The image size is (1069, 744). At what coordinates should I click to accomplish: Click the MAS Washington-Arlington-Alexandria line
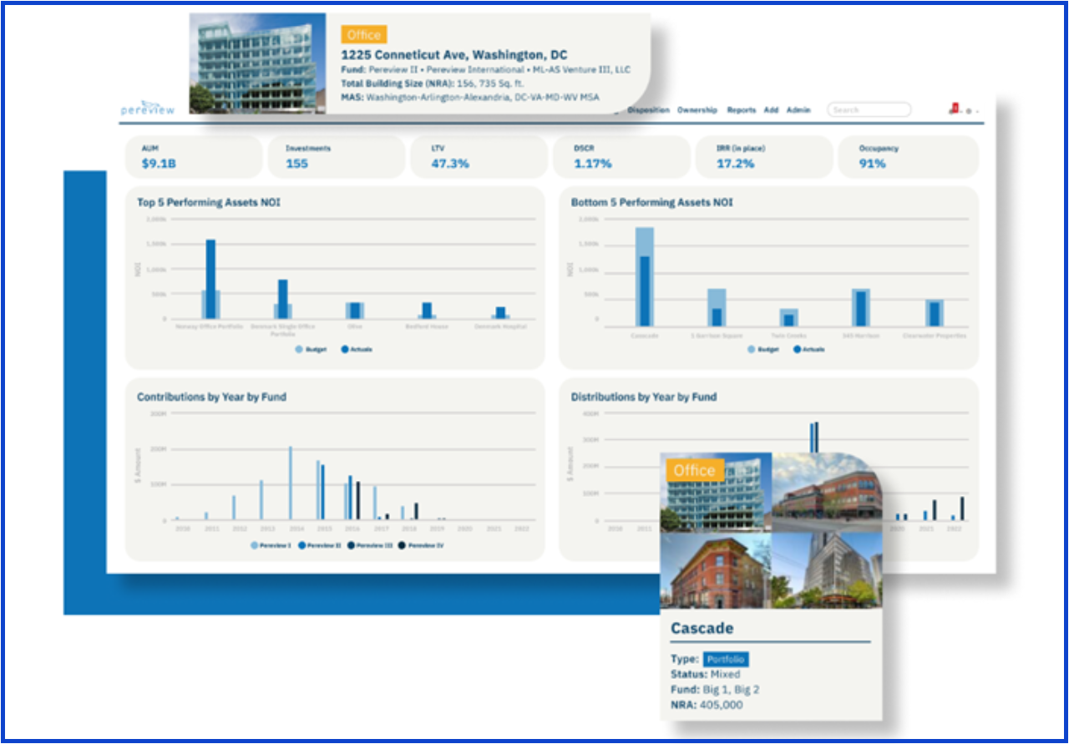pyautogui.click(x=470, y=97)
